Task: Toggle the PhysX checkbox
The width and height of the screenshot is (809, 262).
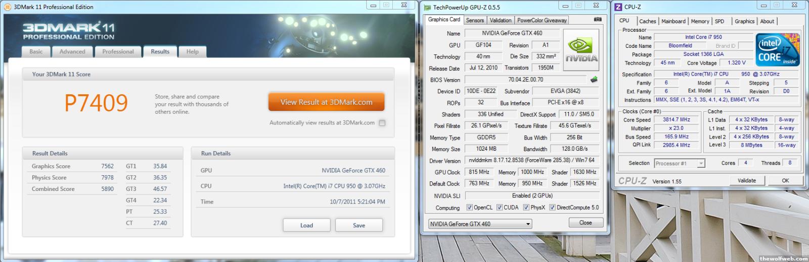Action: (x=526, y=208)
